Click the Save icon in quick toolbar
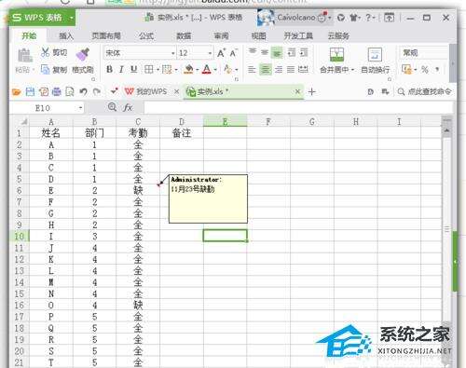The height and width of the screenshot is (368, 466). pyautogui.click(x=30, y=91)
